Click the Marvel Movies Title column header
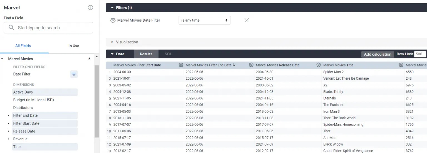This screenshot has width=427, height=153. (x=338, y=65)
